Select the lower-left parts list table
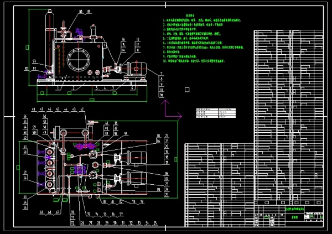The height and width of the screenshot is (234, 332). 219,183
